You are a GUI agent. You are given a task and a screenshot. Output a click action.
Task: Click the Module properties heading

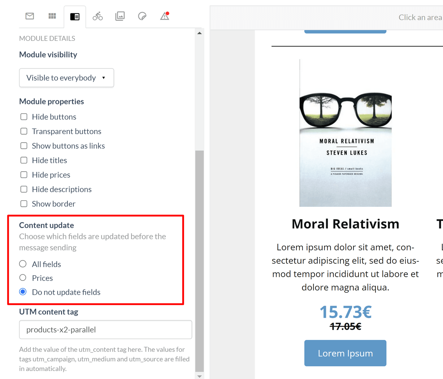(x=51, y=102)
